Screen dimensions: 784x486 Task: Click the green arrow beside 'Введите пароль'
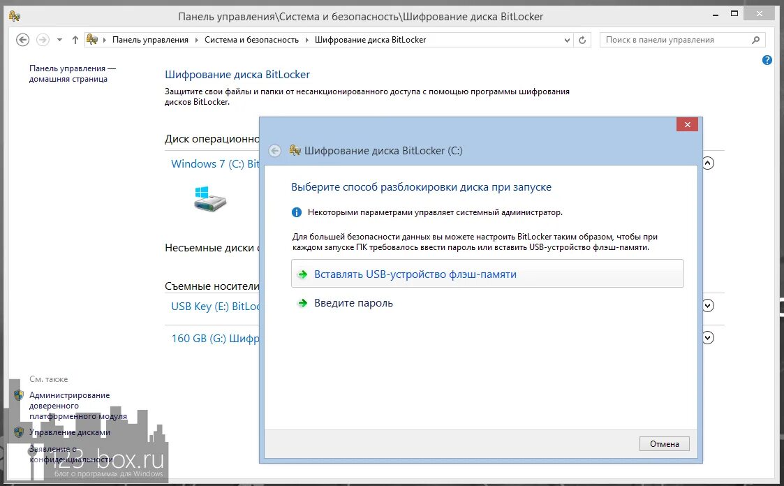point(302,303)
